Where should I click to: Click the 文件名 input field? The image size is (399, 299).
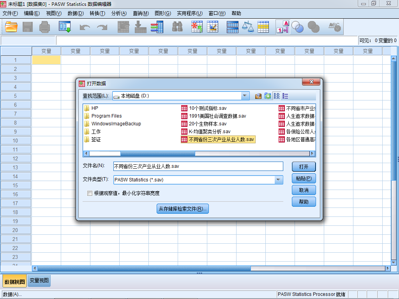click(198, 166)
